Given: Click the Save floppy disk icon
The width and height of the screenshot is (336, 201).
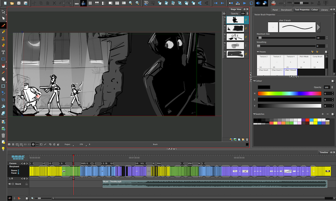Looking at the screenshot, I should click(x=19, y=3).
